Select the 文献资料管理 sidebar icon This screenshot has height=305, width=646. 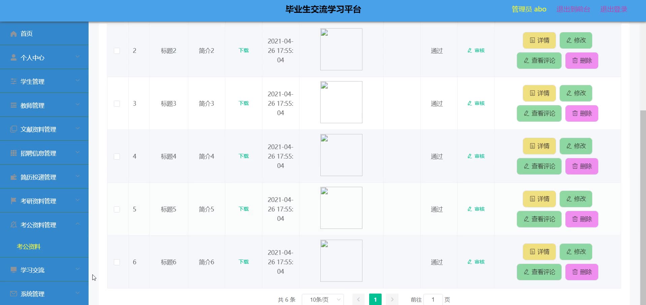tap(13, 129)
